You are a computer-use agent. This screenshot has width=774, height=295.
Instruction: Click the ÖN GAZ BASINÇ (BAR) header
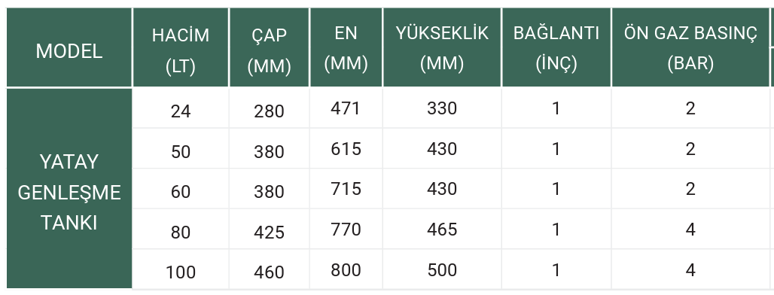690,48
